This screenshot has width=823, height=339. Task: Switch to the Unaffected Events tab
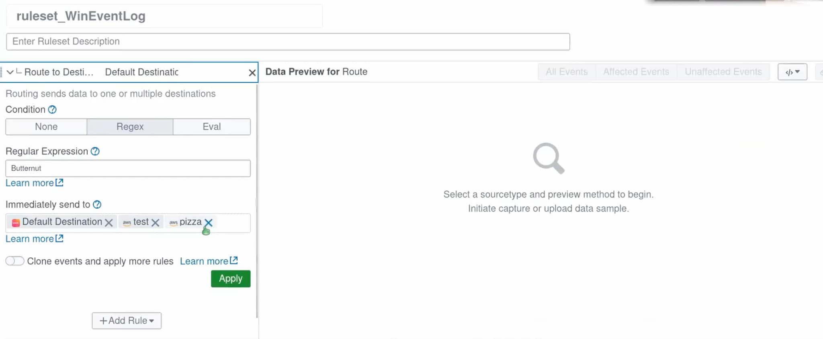click(x=723, y=72)
